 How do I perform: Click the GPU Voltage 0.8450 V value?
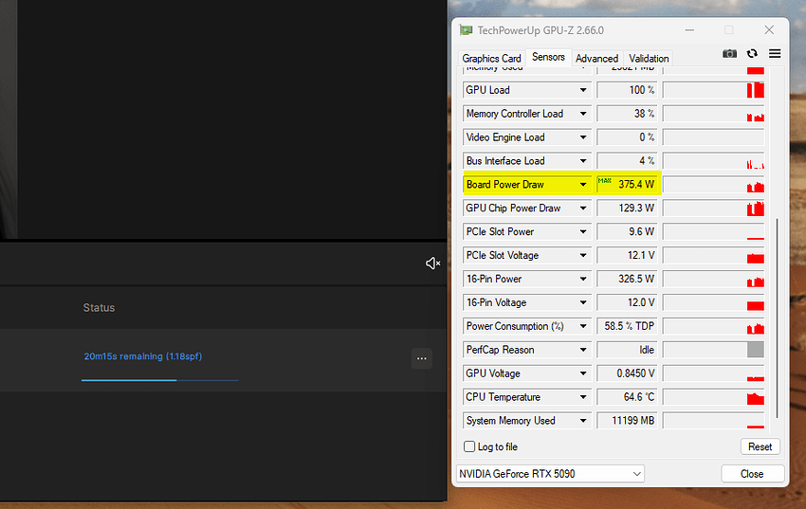pos(627,373)
